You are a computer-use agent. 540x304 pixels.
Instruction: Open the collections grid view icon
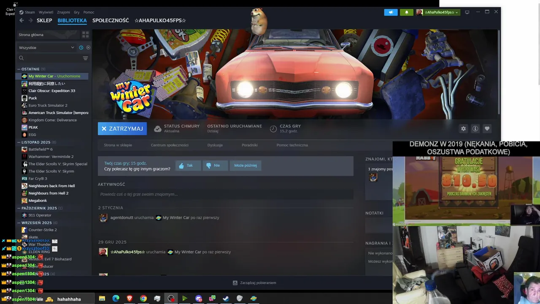coord(85,35)
